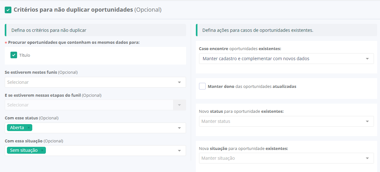Viewport: 380px width, 172px height.
Task: Expand the Com essa situação arrow
Action: (x=179, y=151)
